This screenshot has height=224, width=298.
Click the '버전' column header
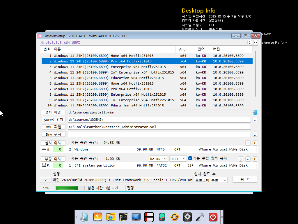pos(232,49)
